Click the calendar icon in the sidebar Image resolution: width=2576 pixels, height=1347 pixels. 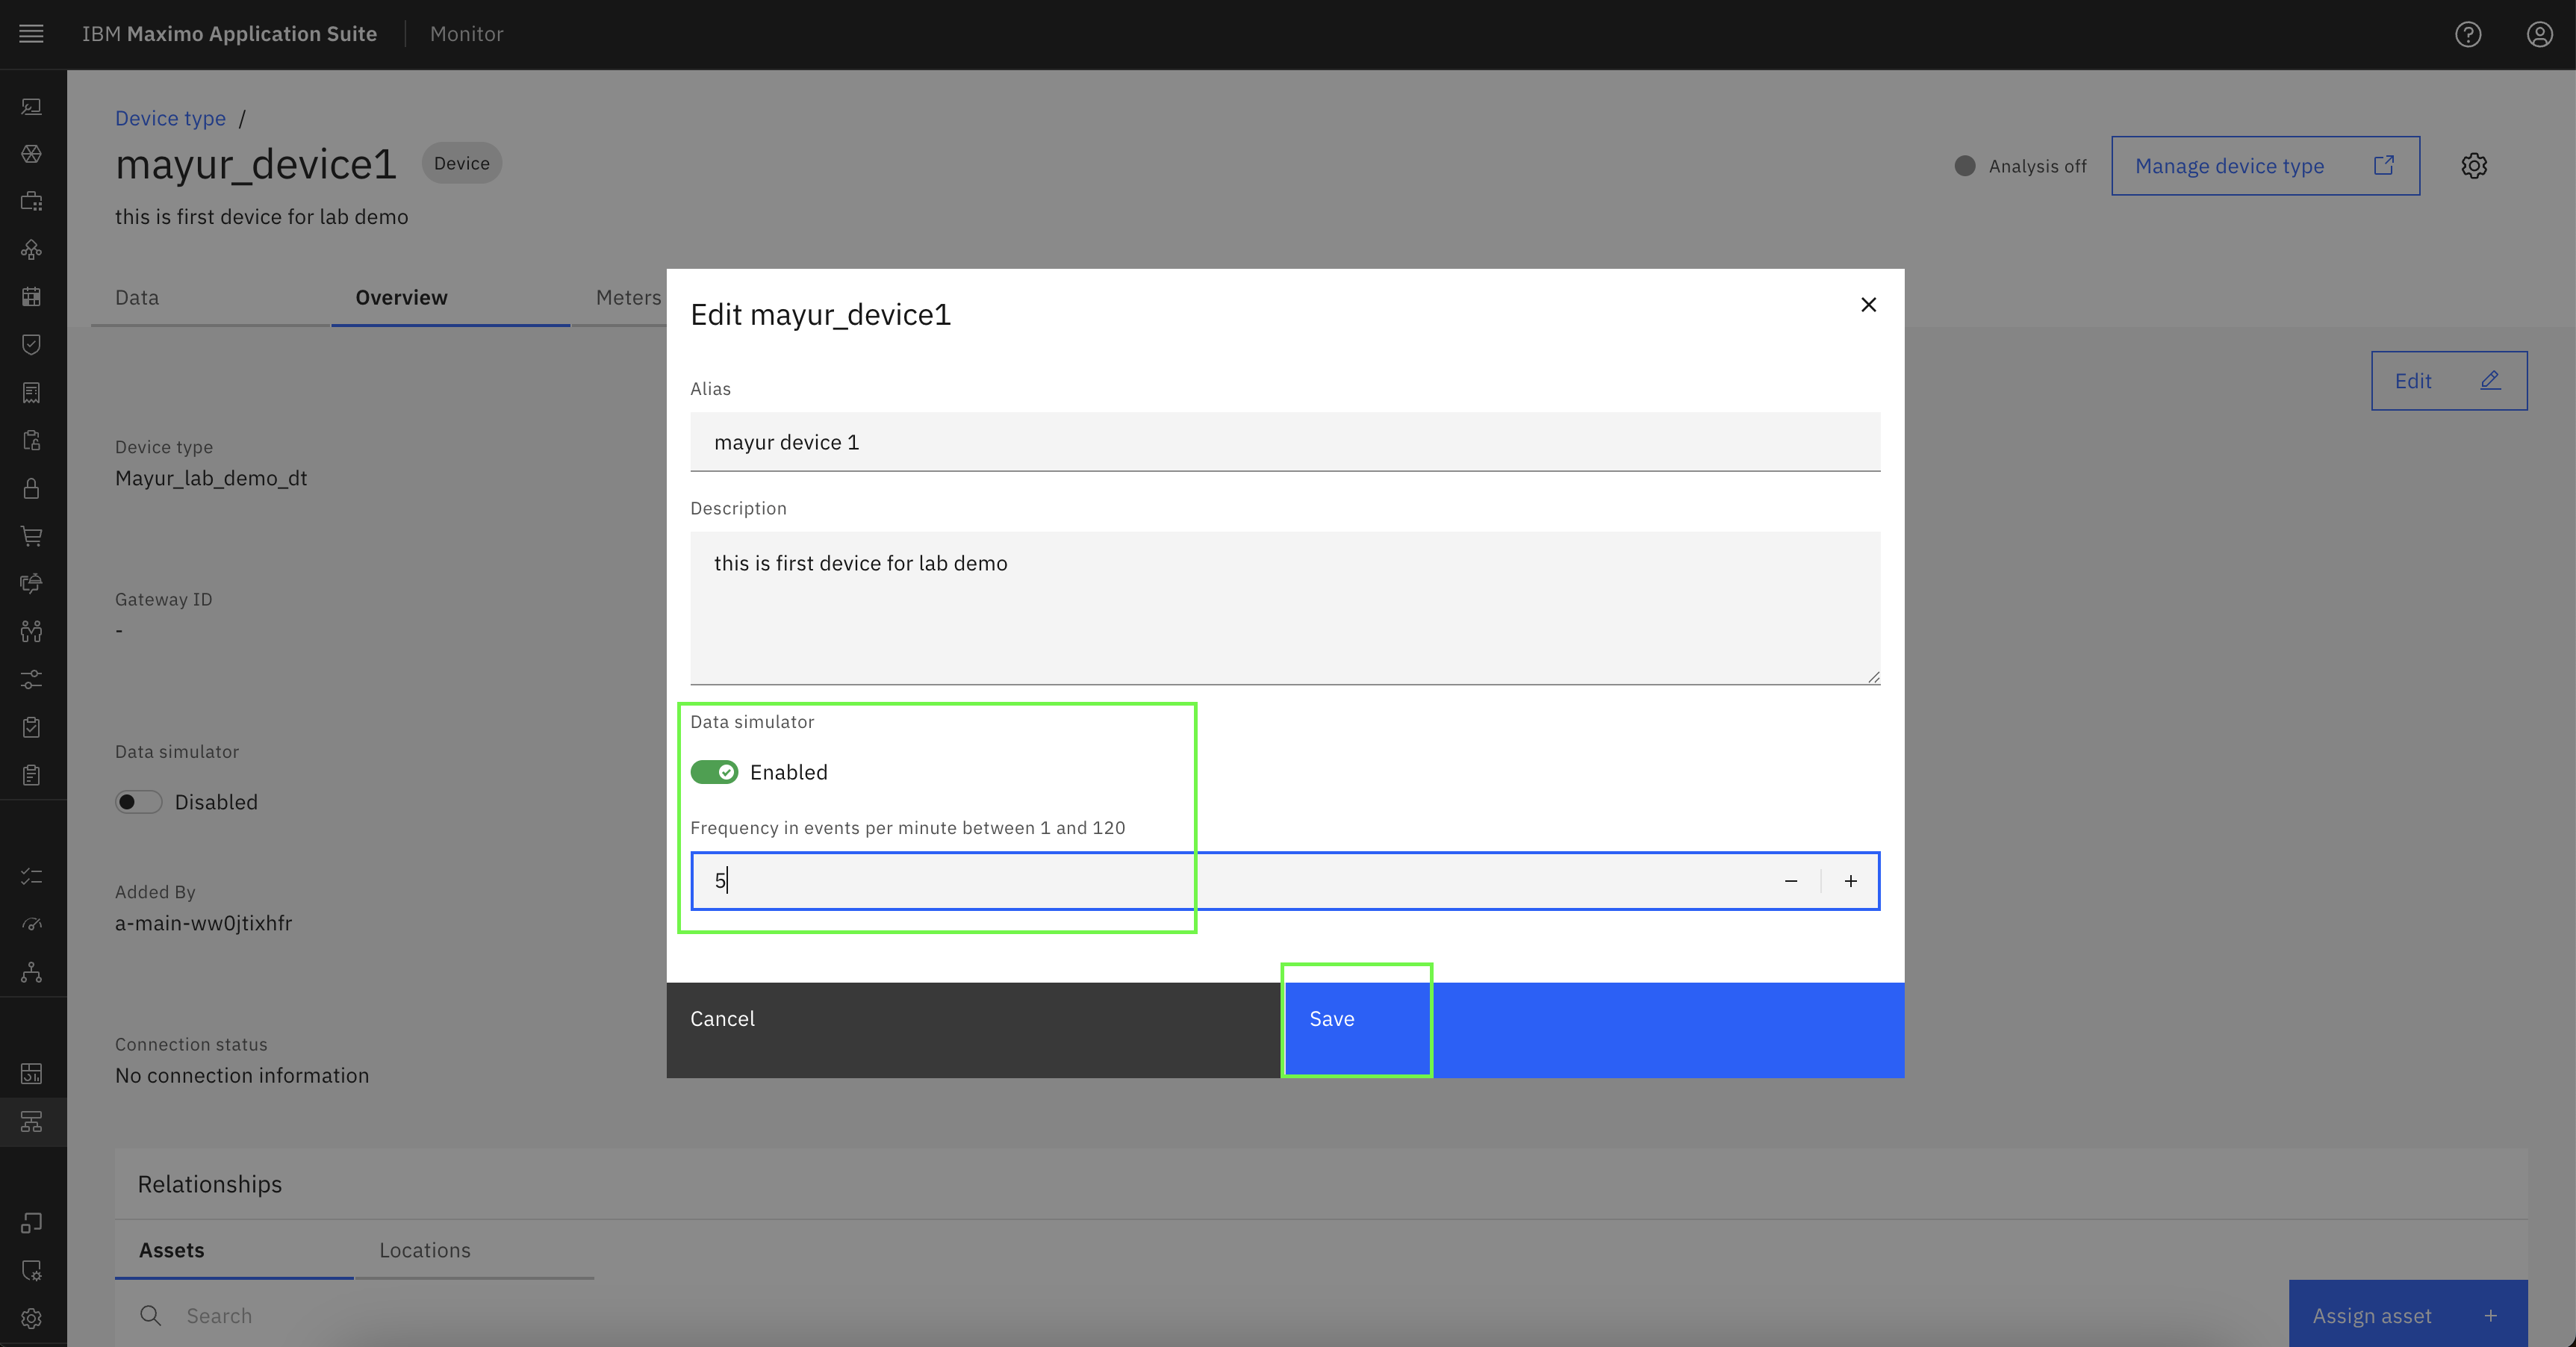point(32,297)
